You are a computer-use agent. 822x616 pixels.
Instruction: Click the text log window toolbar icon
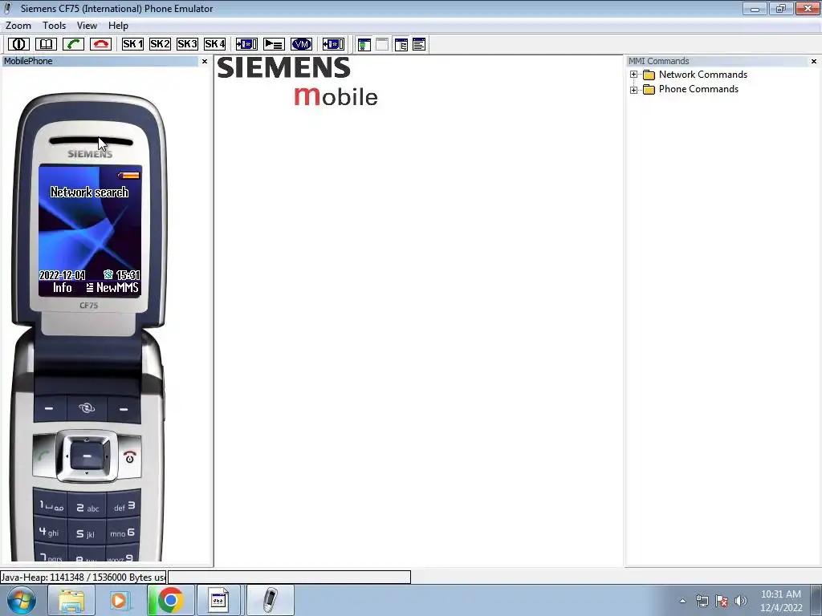point(419,45)
